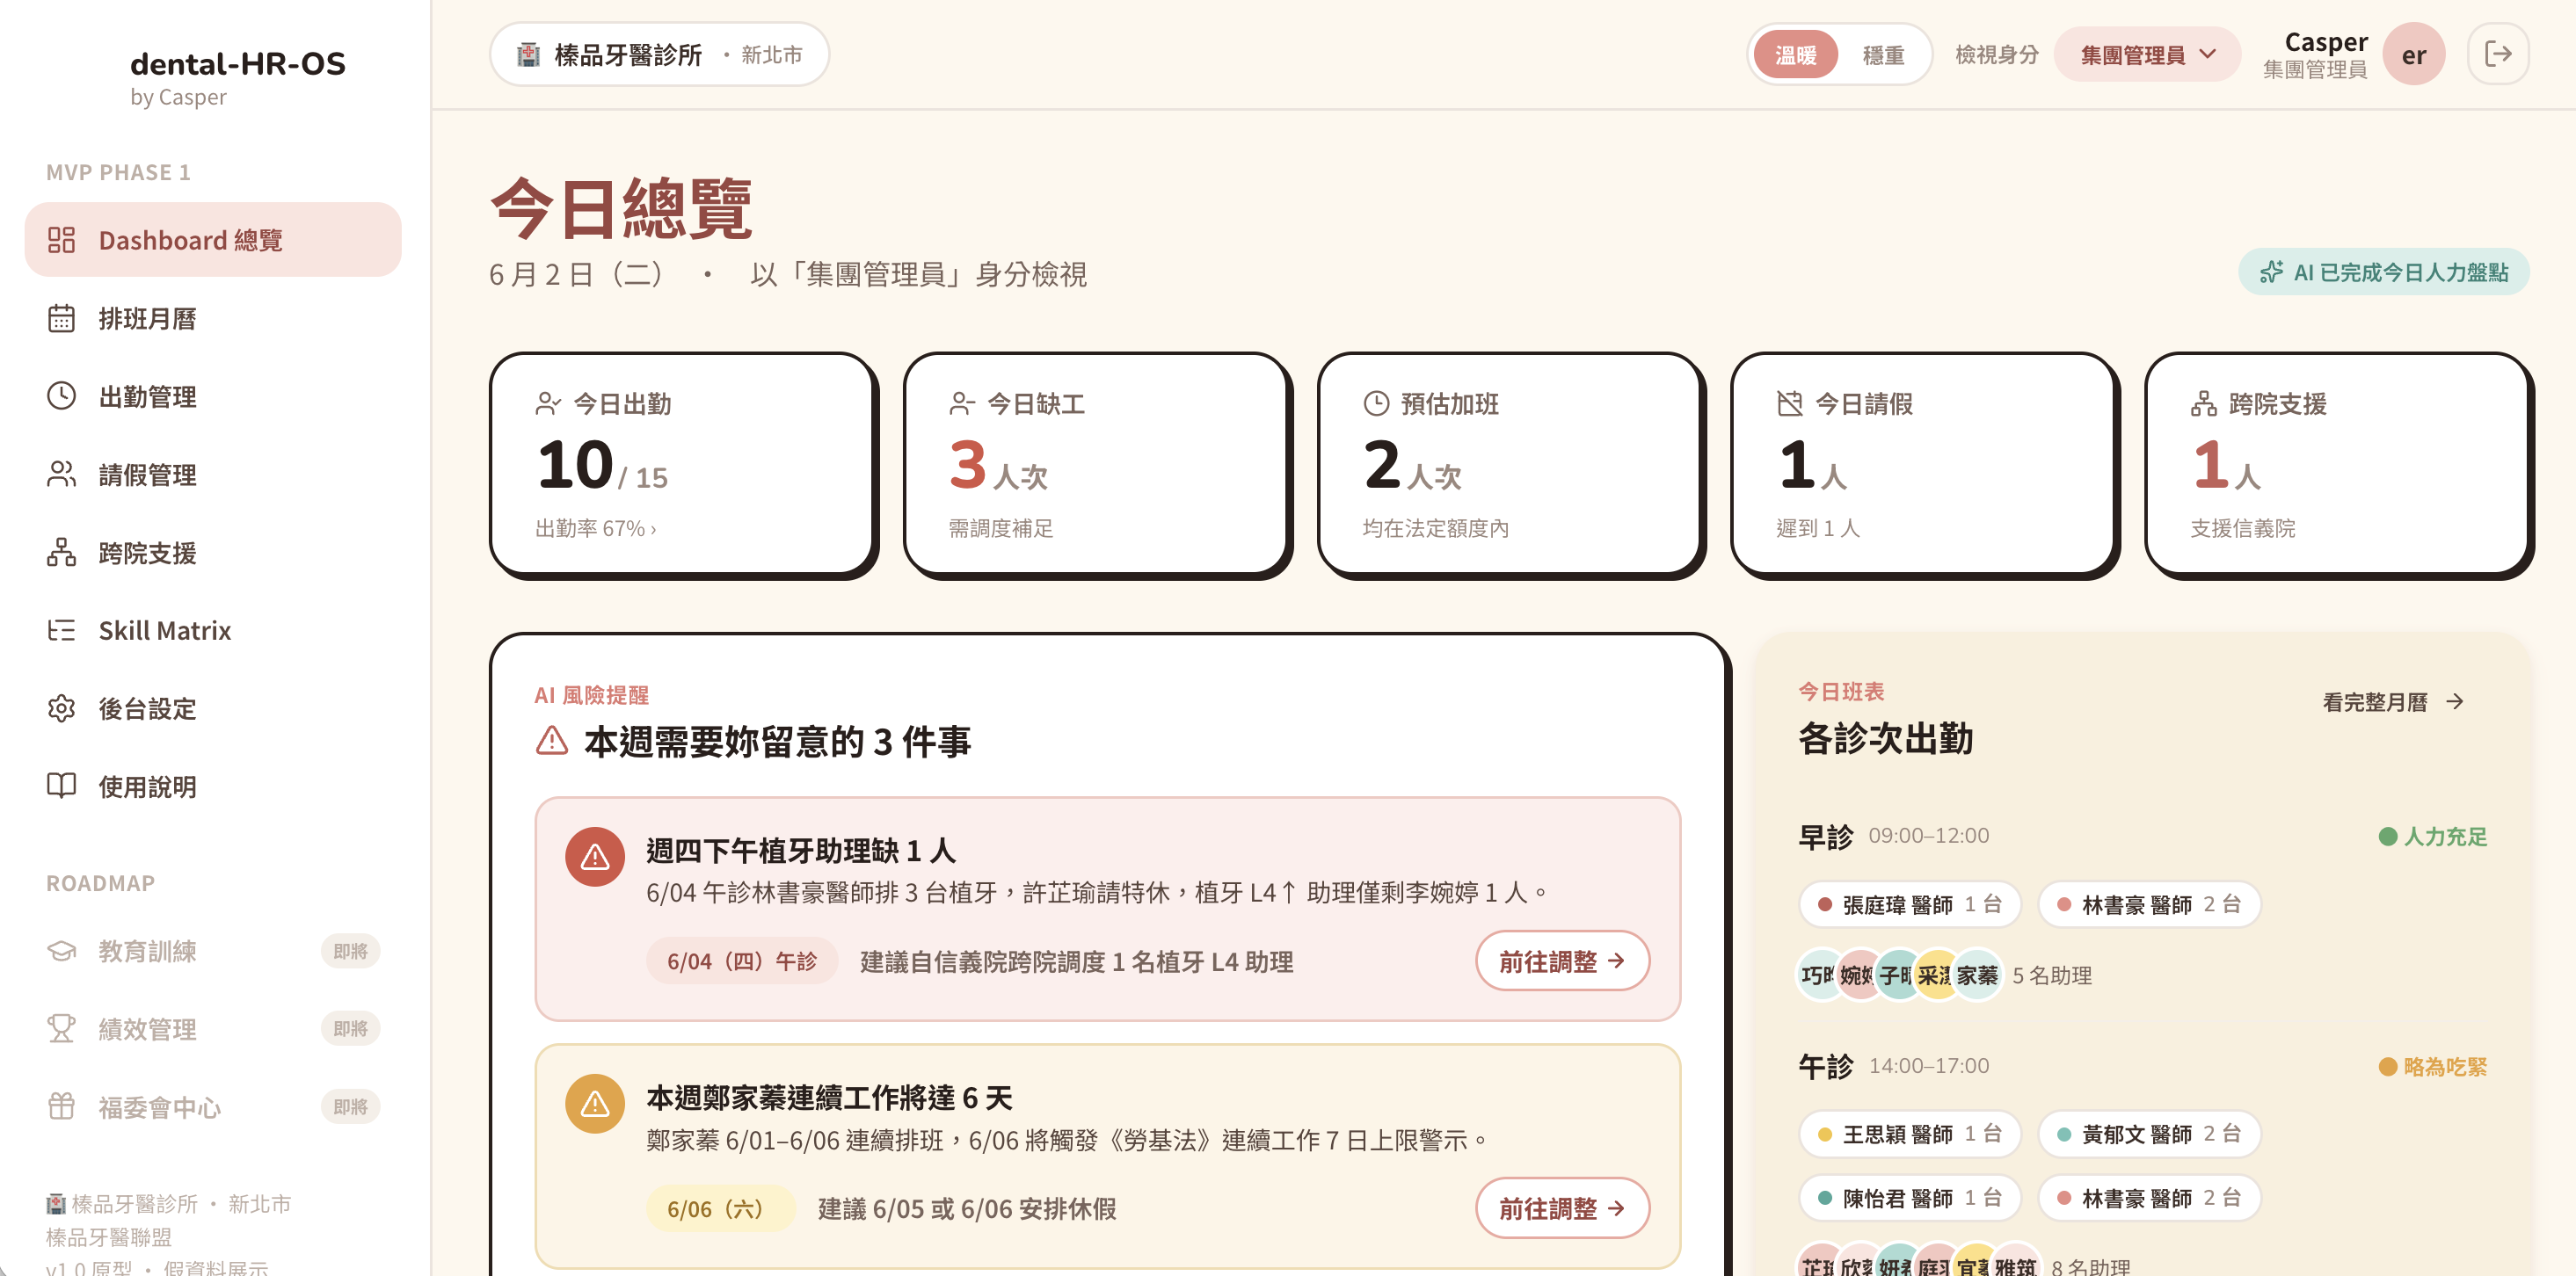
Task: Click the 家蓁 assistant avatar in 早診
Action: tap(1977, 975)
